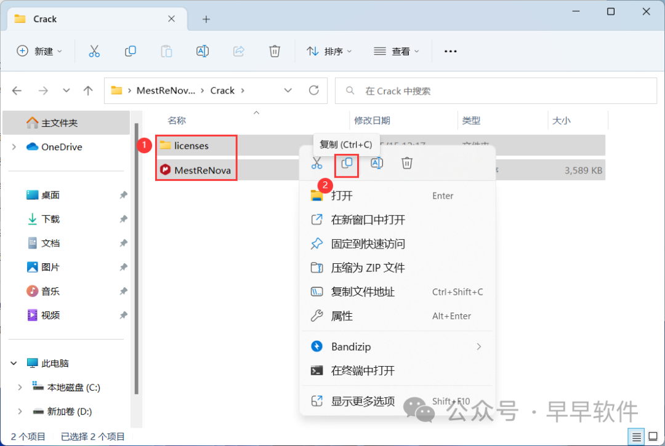The height and width of the screenshot is (446, 665).
Task: Go up one folder level with up arrow
Action: click(x=88, y=90)
